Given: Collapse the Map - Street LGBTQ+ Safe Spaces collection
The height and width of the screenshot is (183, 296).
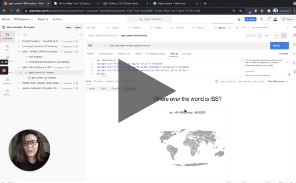Looking at the screenshot, I should 19,52.
